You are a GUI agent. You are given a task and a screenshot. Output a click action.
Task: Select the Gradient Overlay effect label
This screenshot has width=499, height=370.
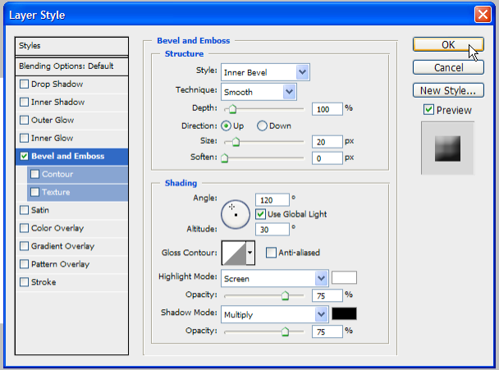[62, 246]
